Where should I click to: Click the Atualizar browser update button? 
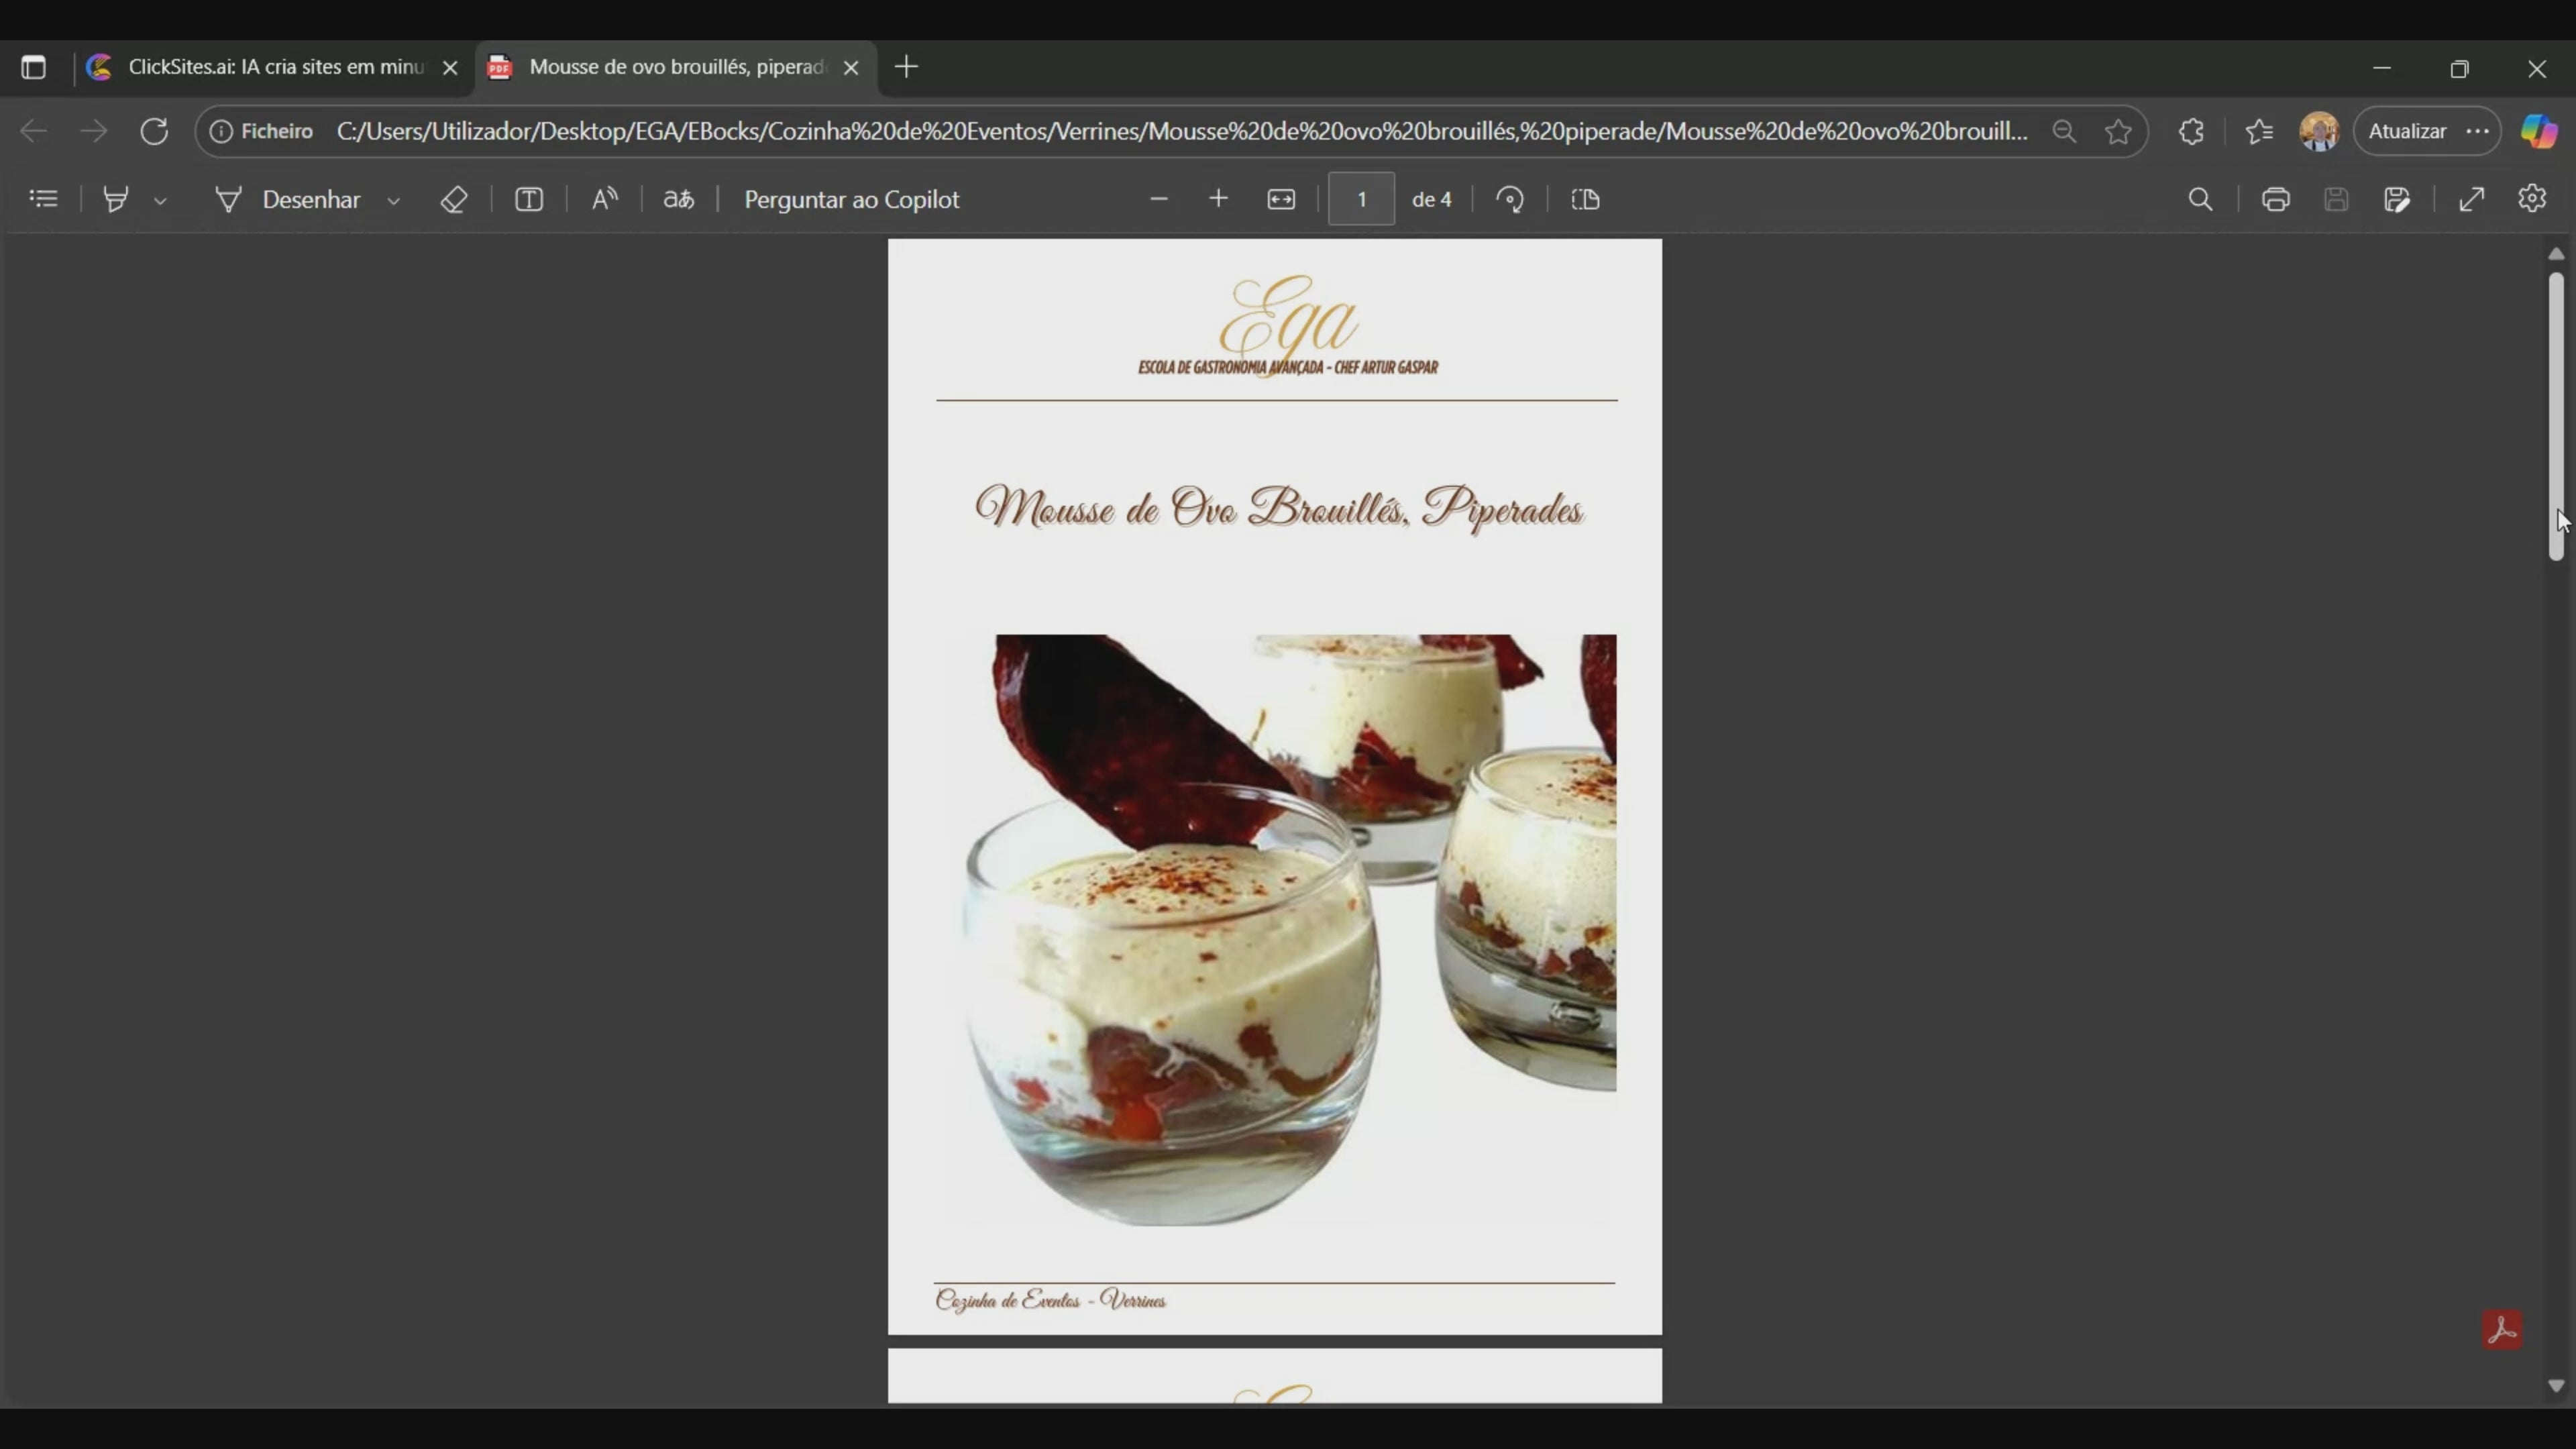point(2408,131)
